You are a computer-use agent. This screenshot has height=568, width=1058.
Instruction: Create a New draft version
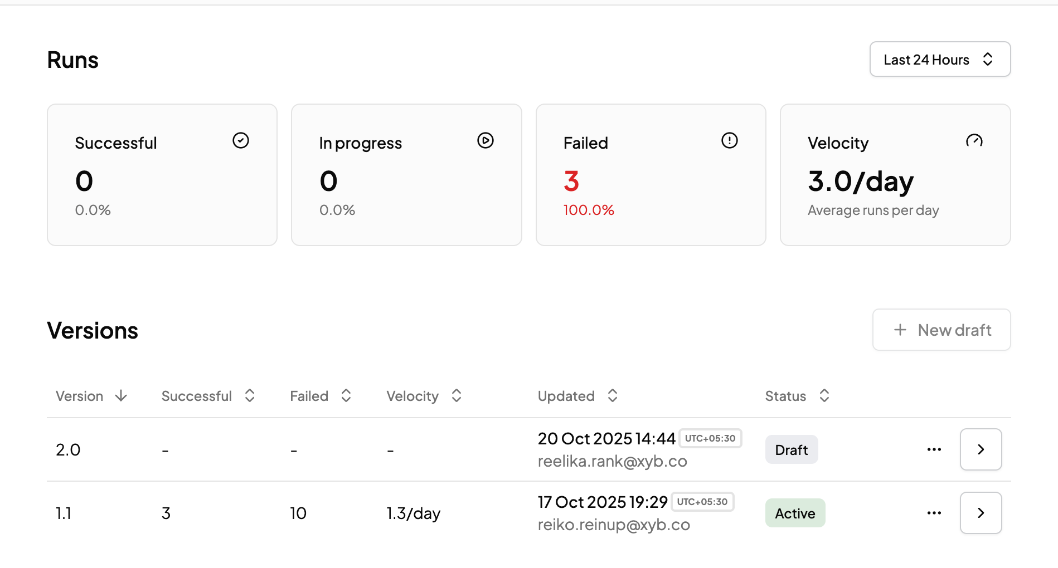(x=941, y=330)
